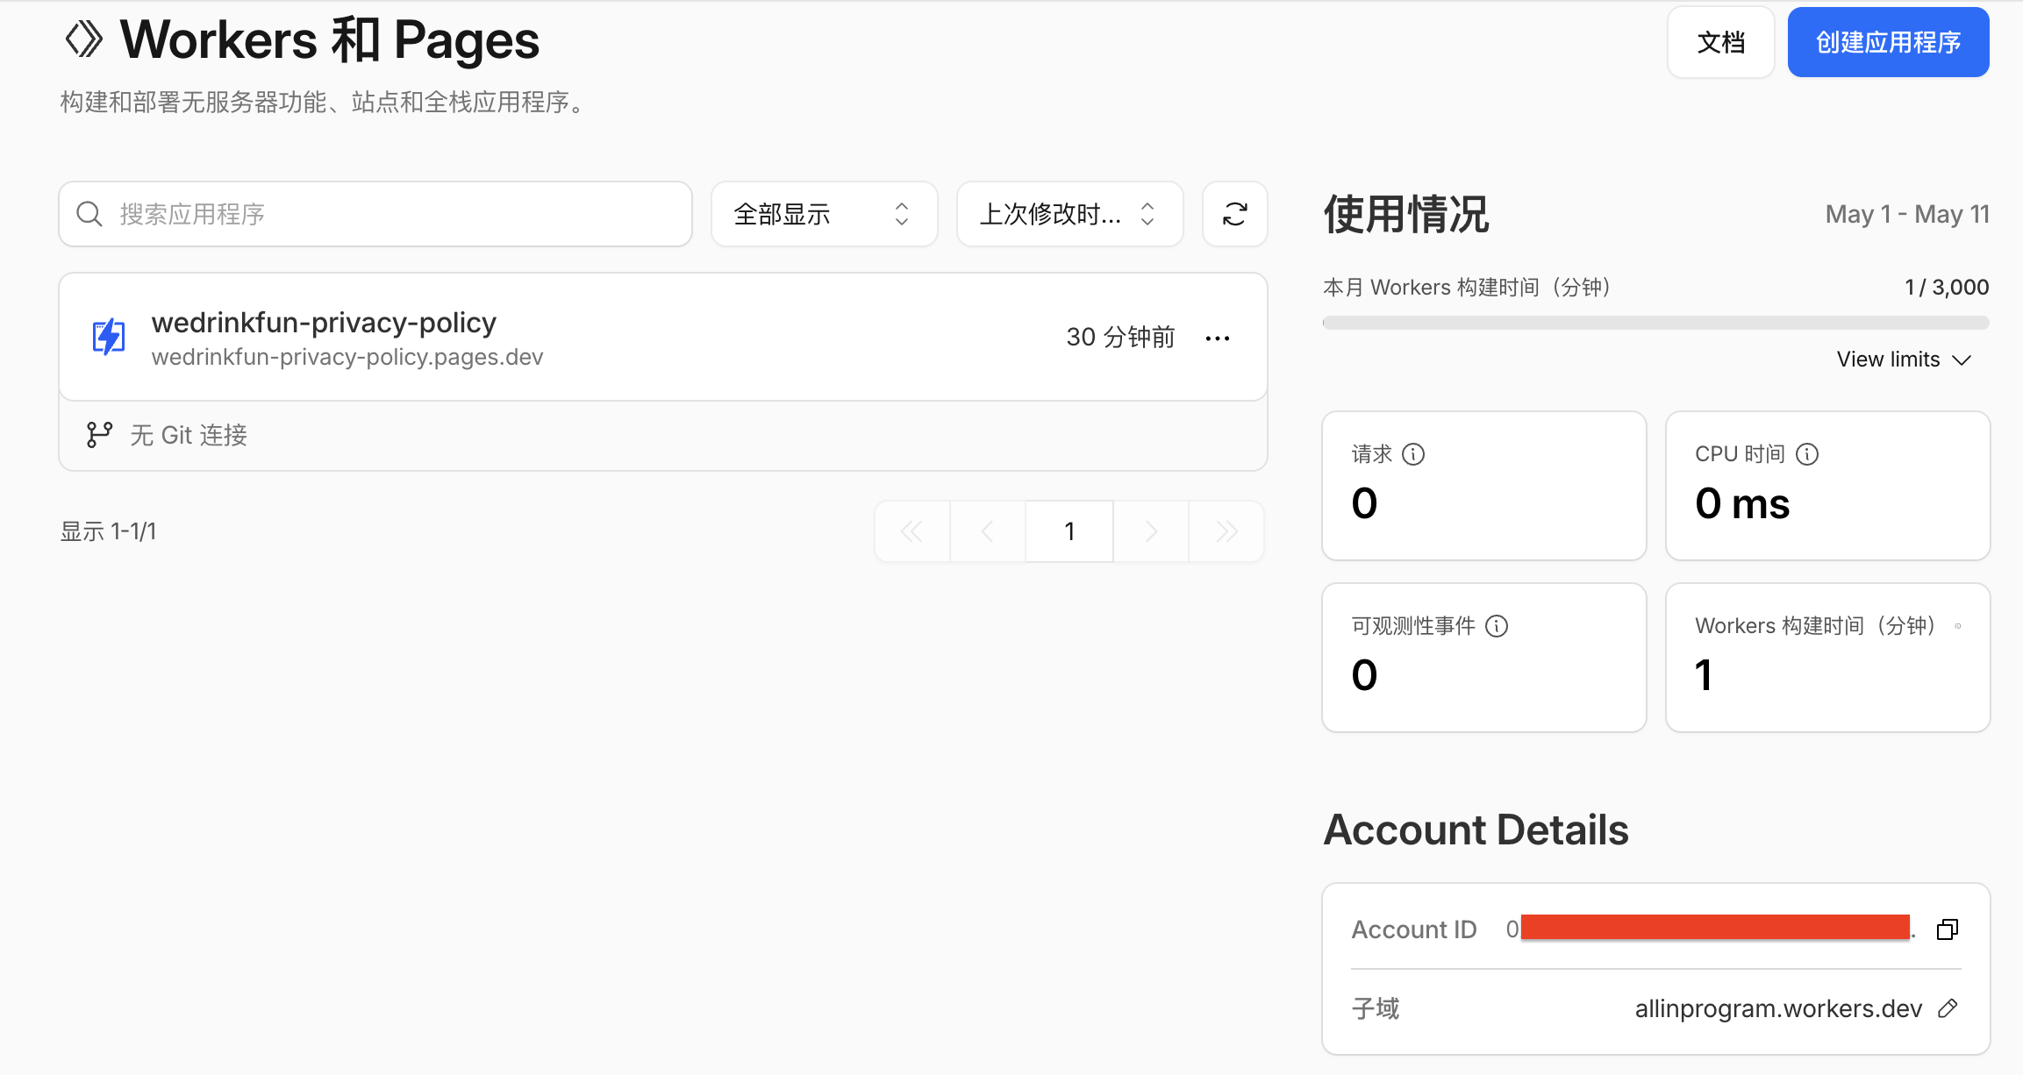Click the May 1 - May 11 date range
The width and height of the screenshot is (2023, 1075).
pos(1907,214)
